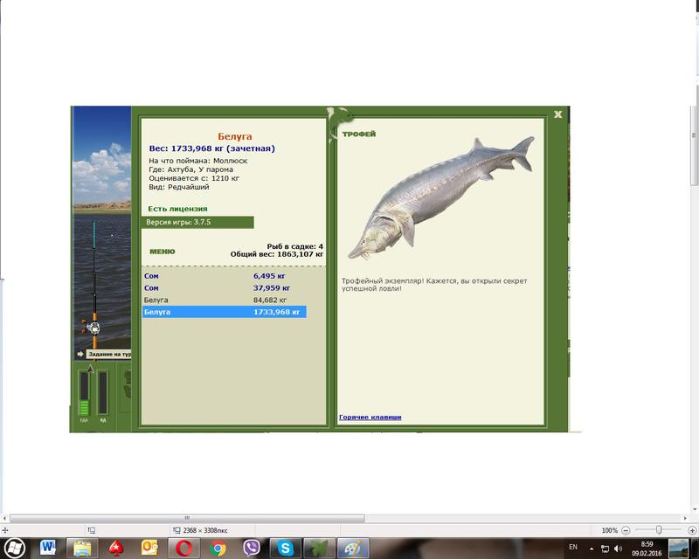The image size is (699, 559).
Task: Click the vertical scrollbar thumb
Action: tap(695, 136)
